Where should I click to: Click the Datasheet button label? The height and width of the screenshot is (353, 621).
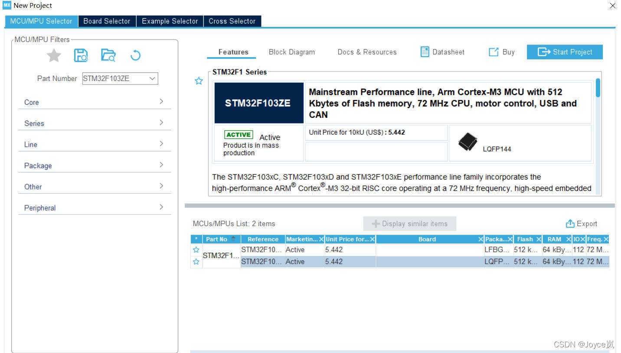448,52
